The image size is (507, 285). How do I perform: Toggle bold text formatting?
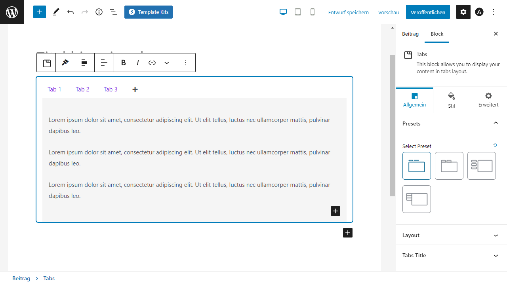[x=123, y=63]
